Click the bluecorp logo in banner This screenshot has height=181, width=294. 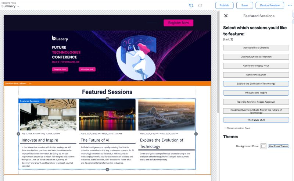coord(60,38)
